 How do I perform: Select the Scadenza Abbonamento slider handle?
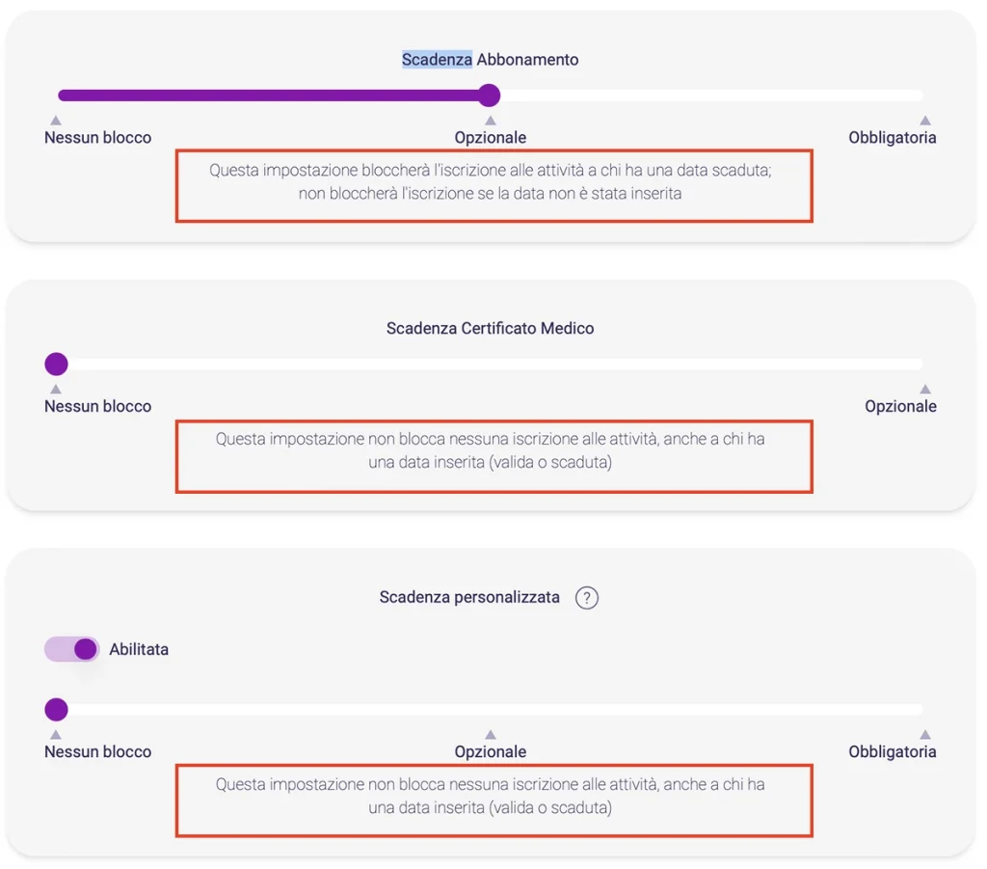point(490,95)
